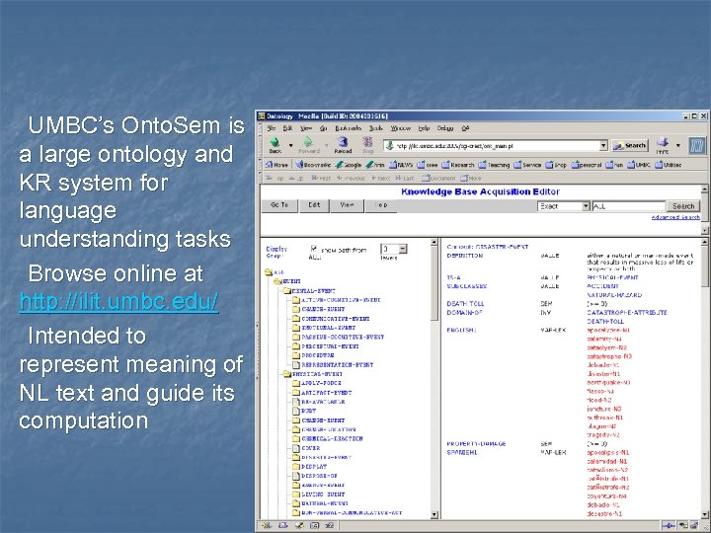Open the Teaching bookmark folder

point(495,165)
